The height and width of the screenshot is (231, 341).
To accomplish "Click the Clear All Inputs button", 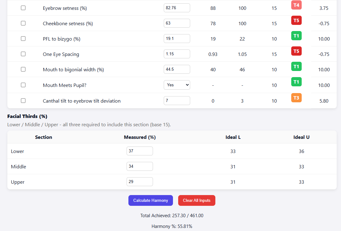I will [x=197, y=201].
